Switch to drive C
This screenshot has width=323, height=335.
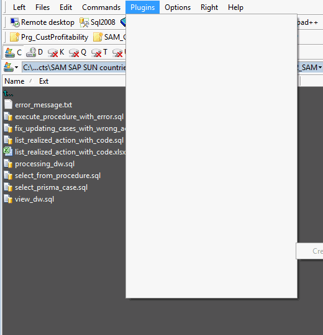click(14, 52)
